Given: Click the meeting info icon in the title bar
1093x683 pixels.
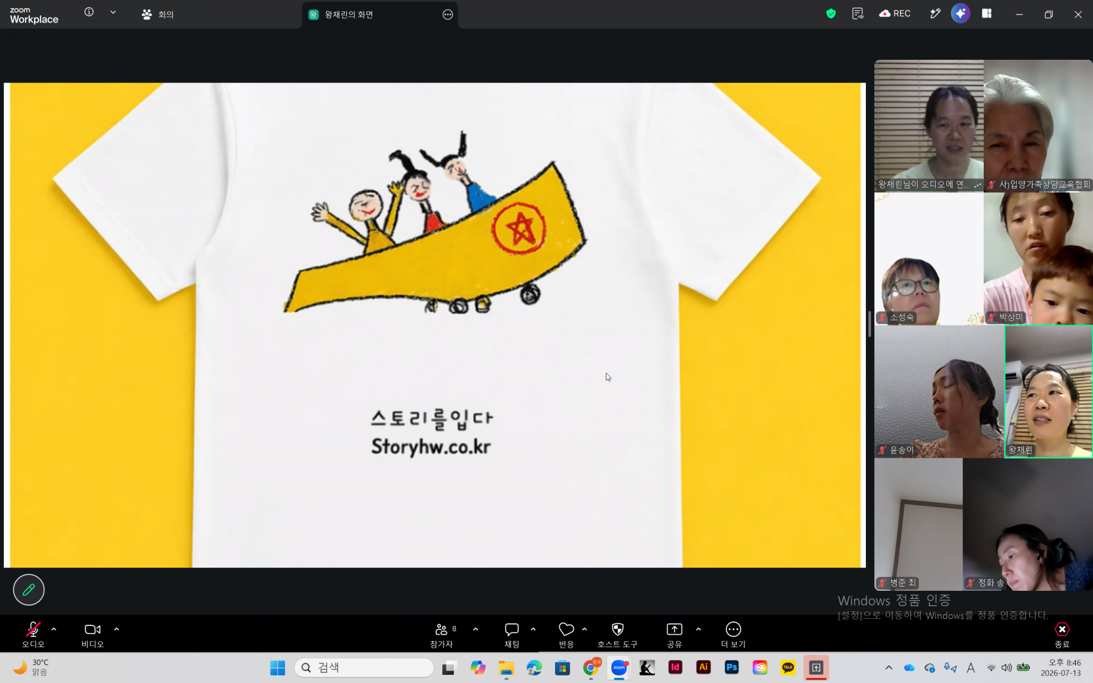Looking at the screenshot, I should (x=89, y=12).
